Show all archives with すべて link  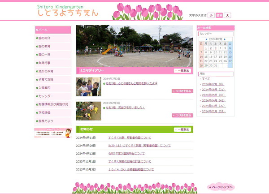point(206,78)
